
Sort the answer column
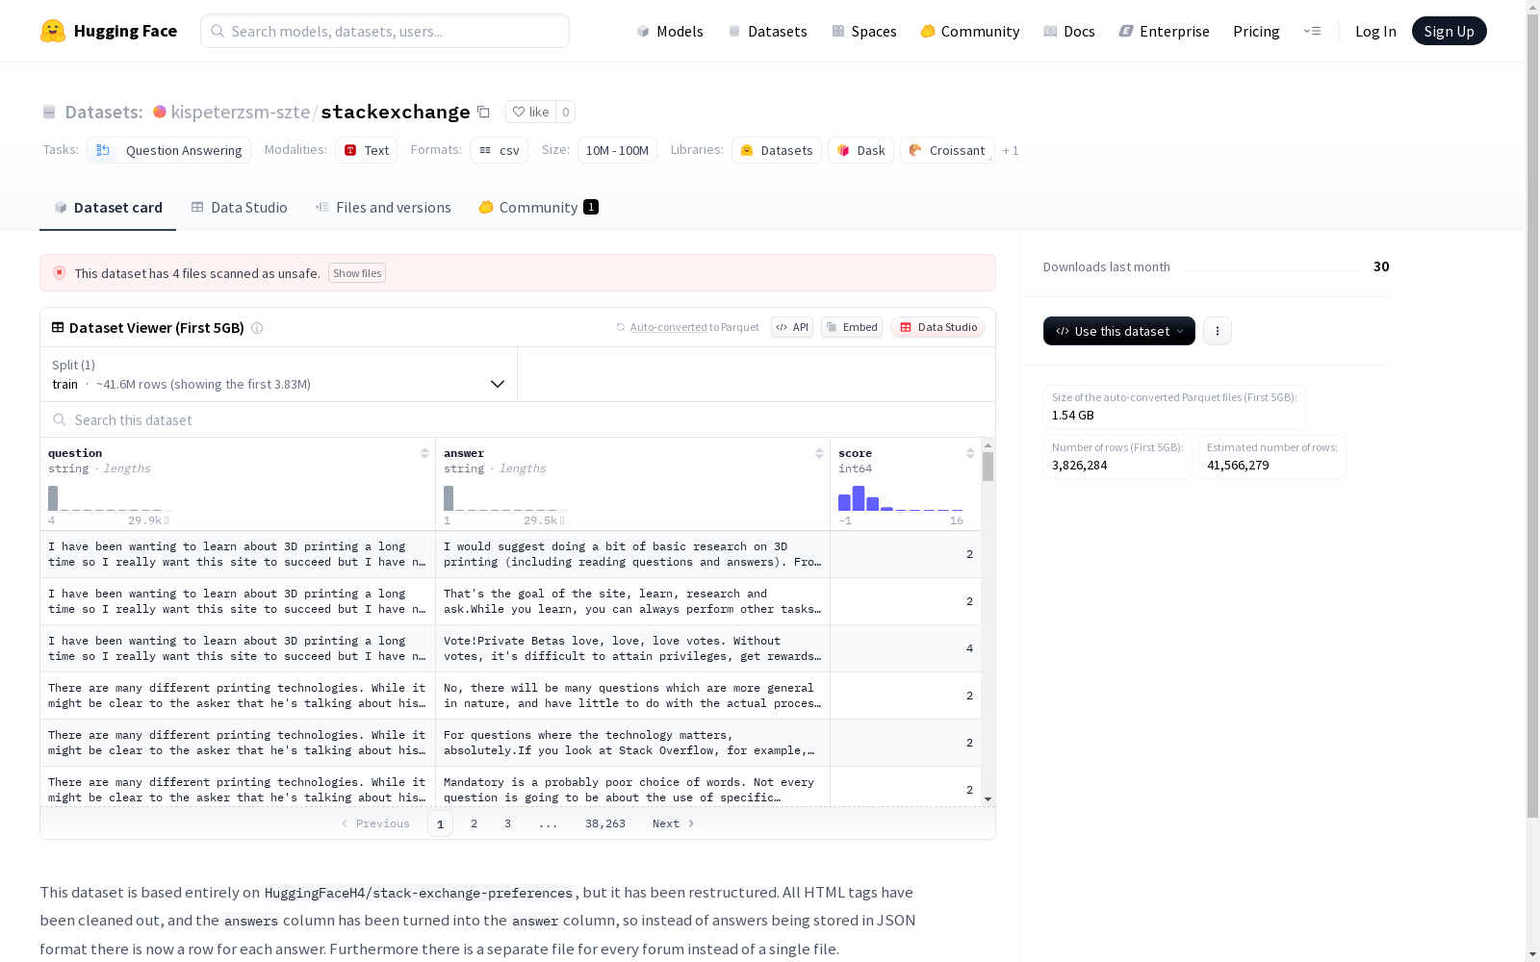click(819, 453)
